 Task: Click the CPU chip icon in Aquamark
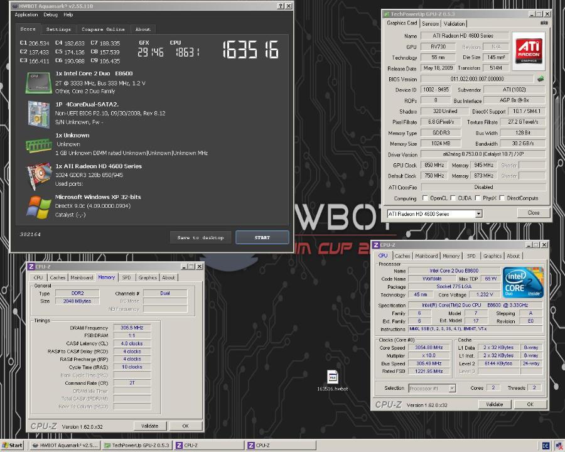point(38,83)
